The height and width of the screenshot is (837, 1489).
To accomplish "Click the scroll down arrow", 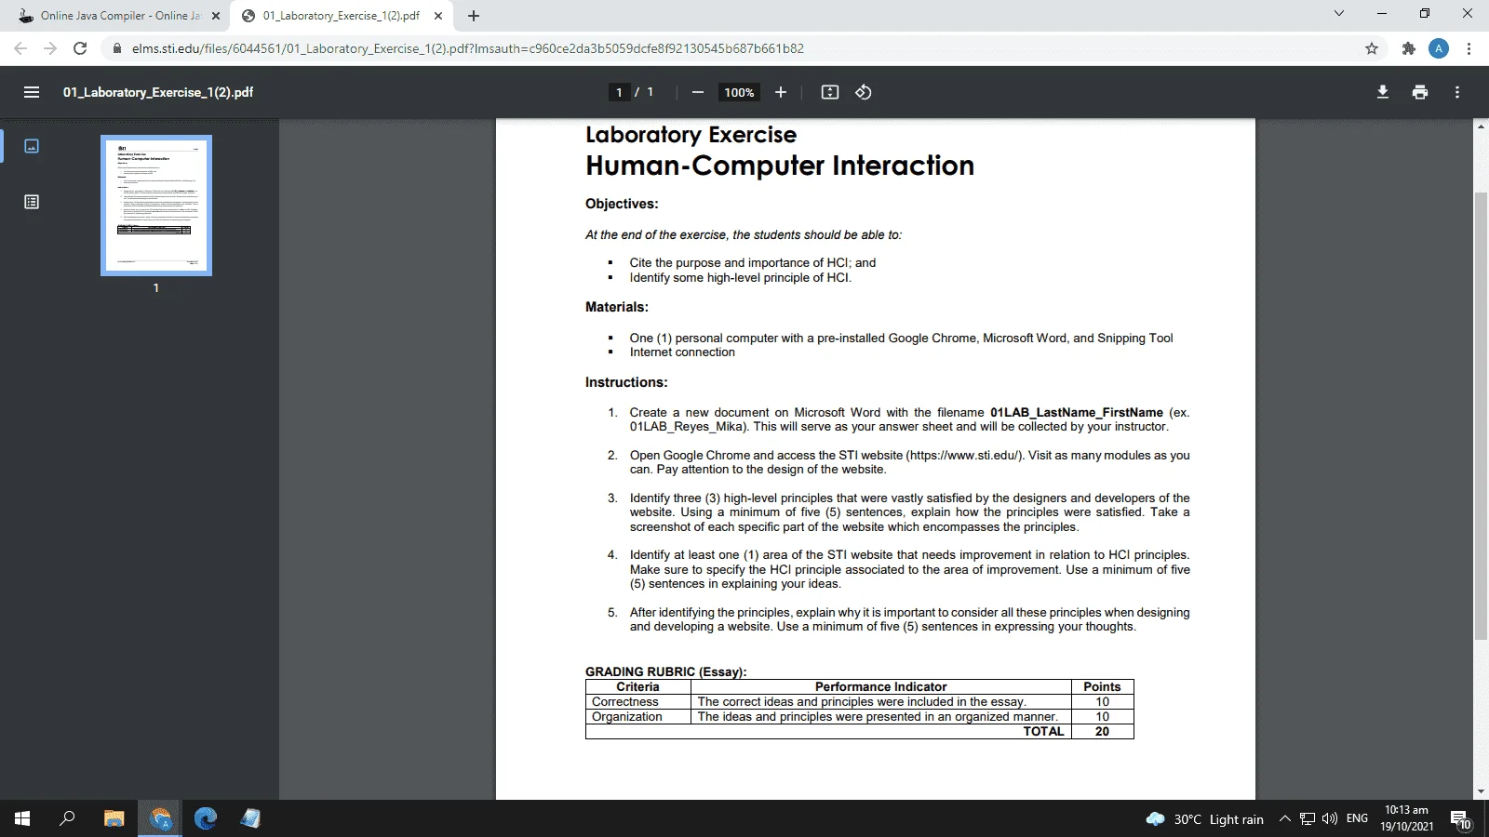I will [1481, 791].
